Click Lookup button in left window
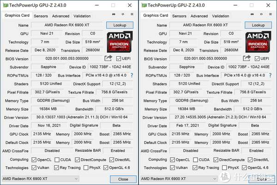This screenshot has height=185, width=277. click(120, 25)
